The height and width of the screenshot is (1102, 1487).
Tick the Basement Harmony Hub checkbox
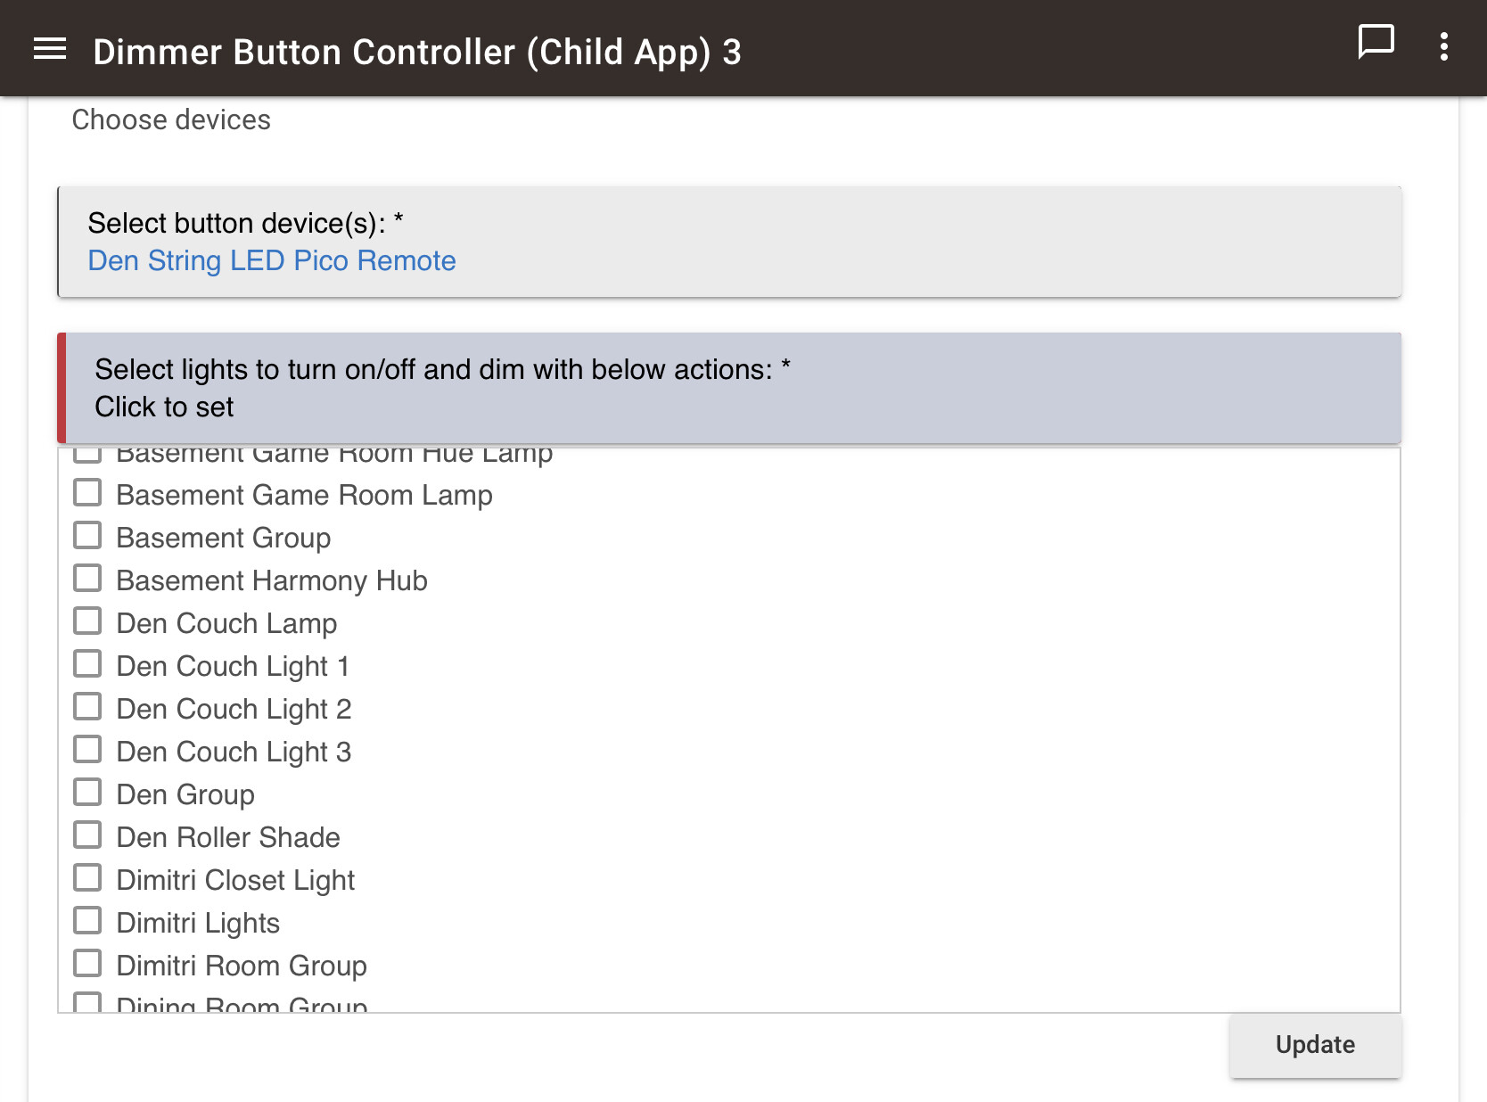click(x=87, y=579)
